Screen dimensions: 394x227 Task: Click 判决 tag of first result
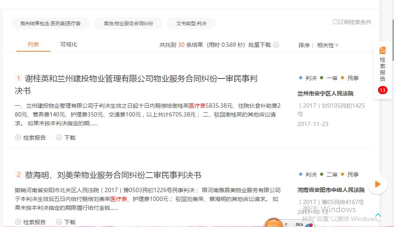(311, 78)
